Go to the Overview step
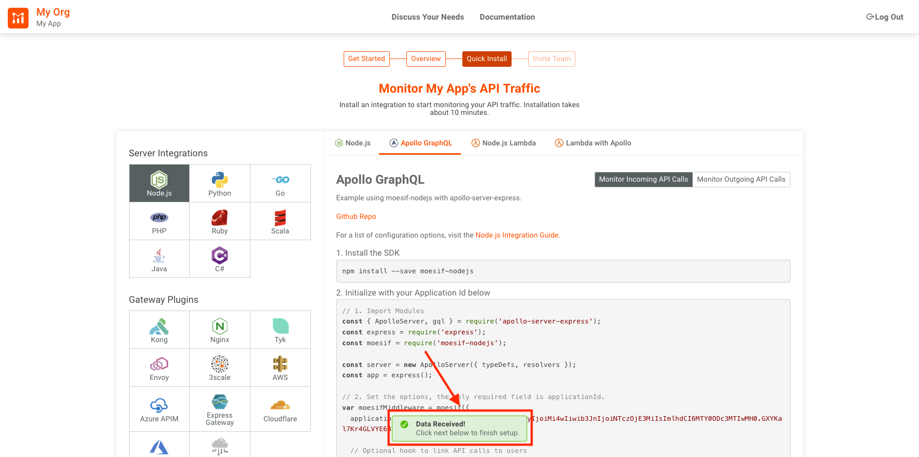919x457 pixels. tap(426, 59)
